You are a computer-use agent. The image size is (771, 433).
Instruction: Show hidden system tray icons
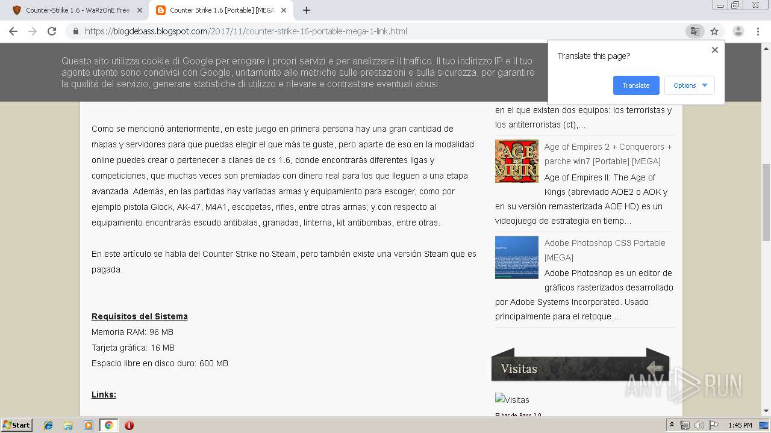(x=672, y=425)
